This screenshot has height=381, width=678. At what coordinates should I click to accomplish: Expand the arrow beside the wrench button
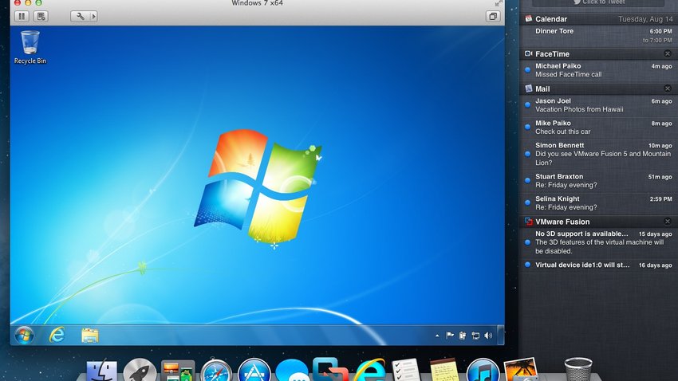(93, 17)
